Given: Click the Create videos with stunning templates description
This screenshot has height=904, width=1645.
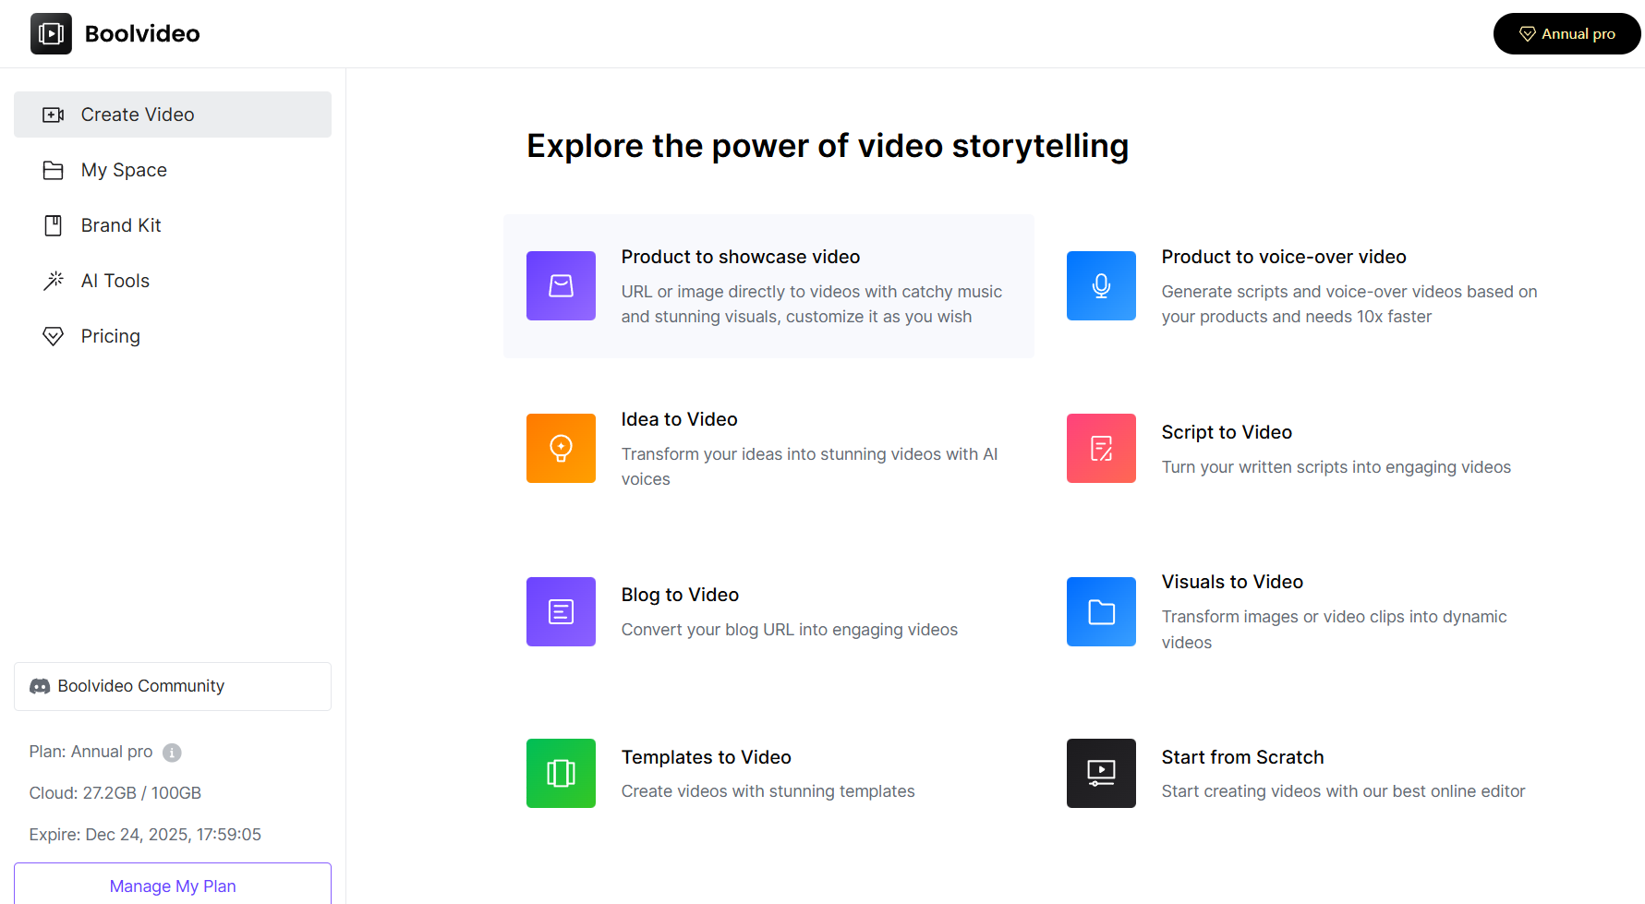Looking at the screenshot, I should tap(768, 791).
